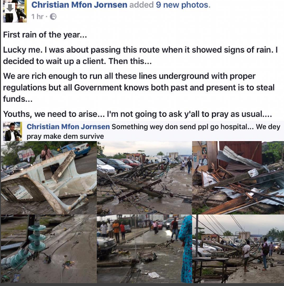Open photo of fallen poles across street

(144, 178)
